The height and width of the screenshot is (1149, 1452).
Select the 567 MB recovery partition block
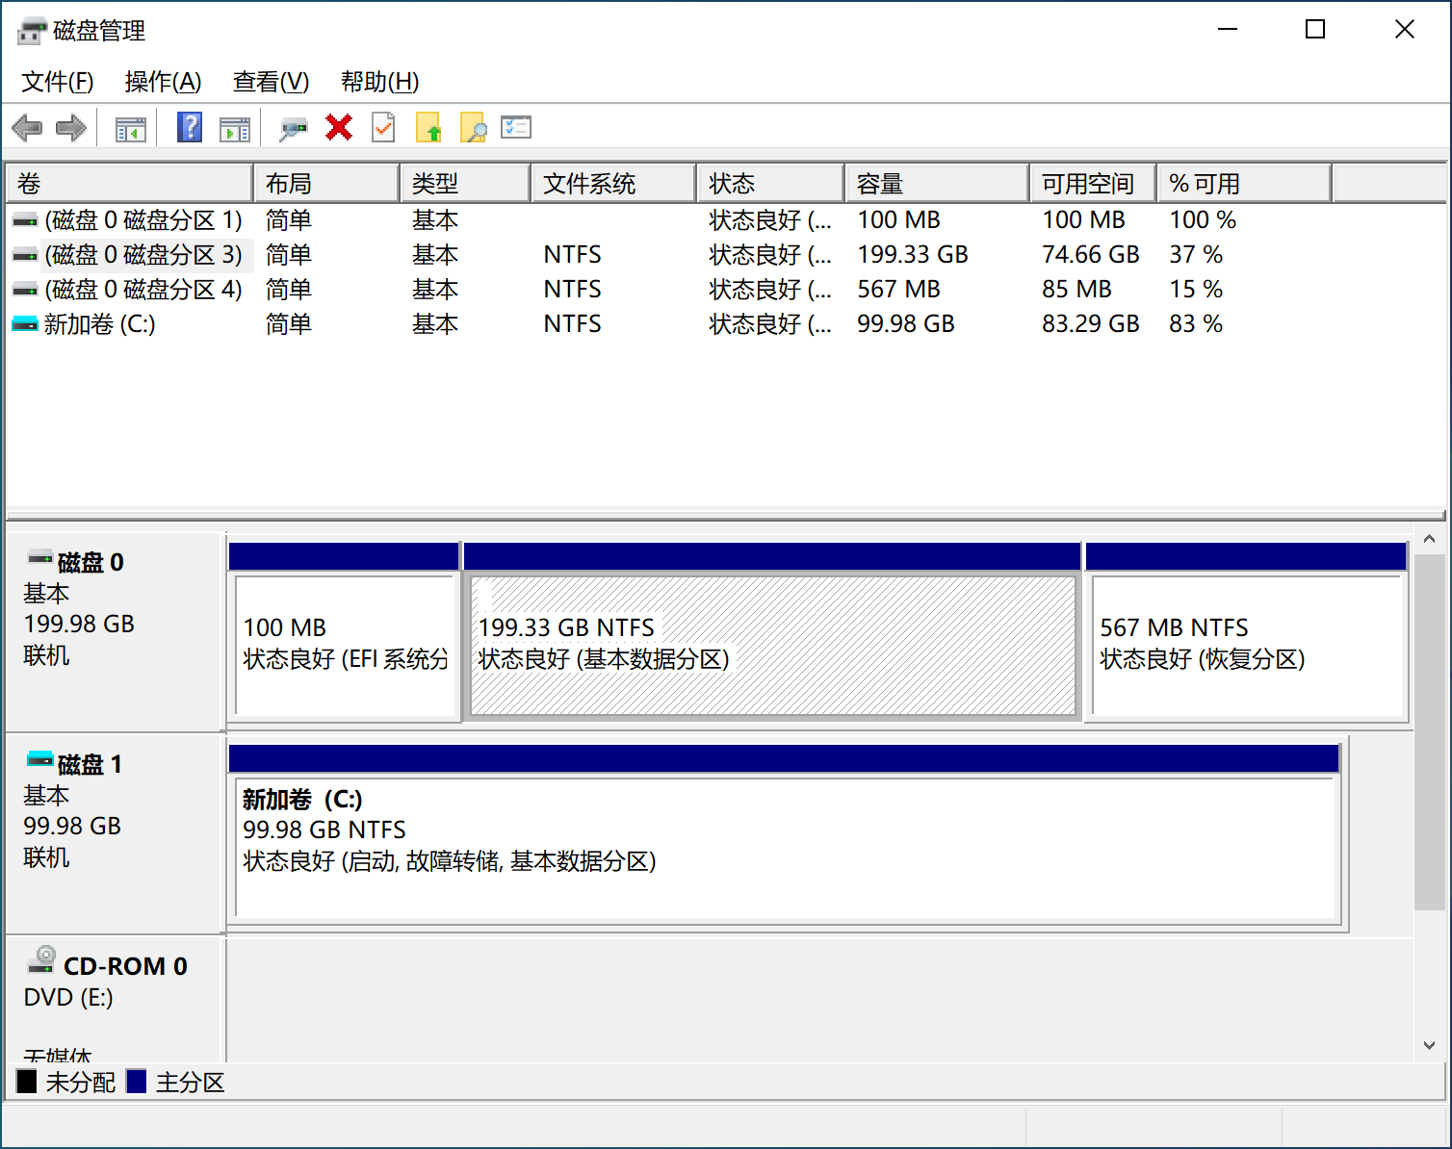pyautogui.click(x=1245, y=647)
